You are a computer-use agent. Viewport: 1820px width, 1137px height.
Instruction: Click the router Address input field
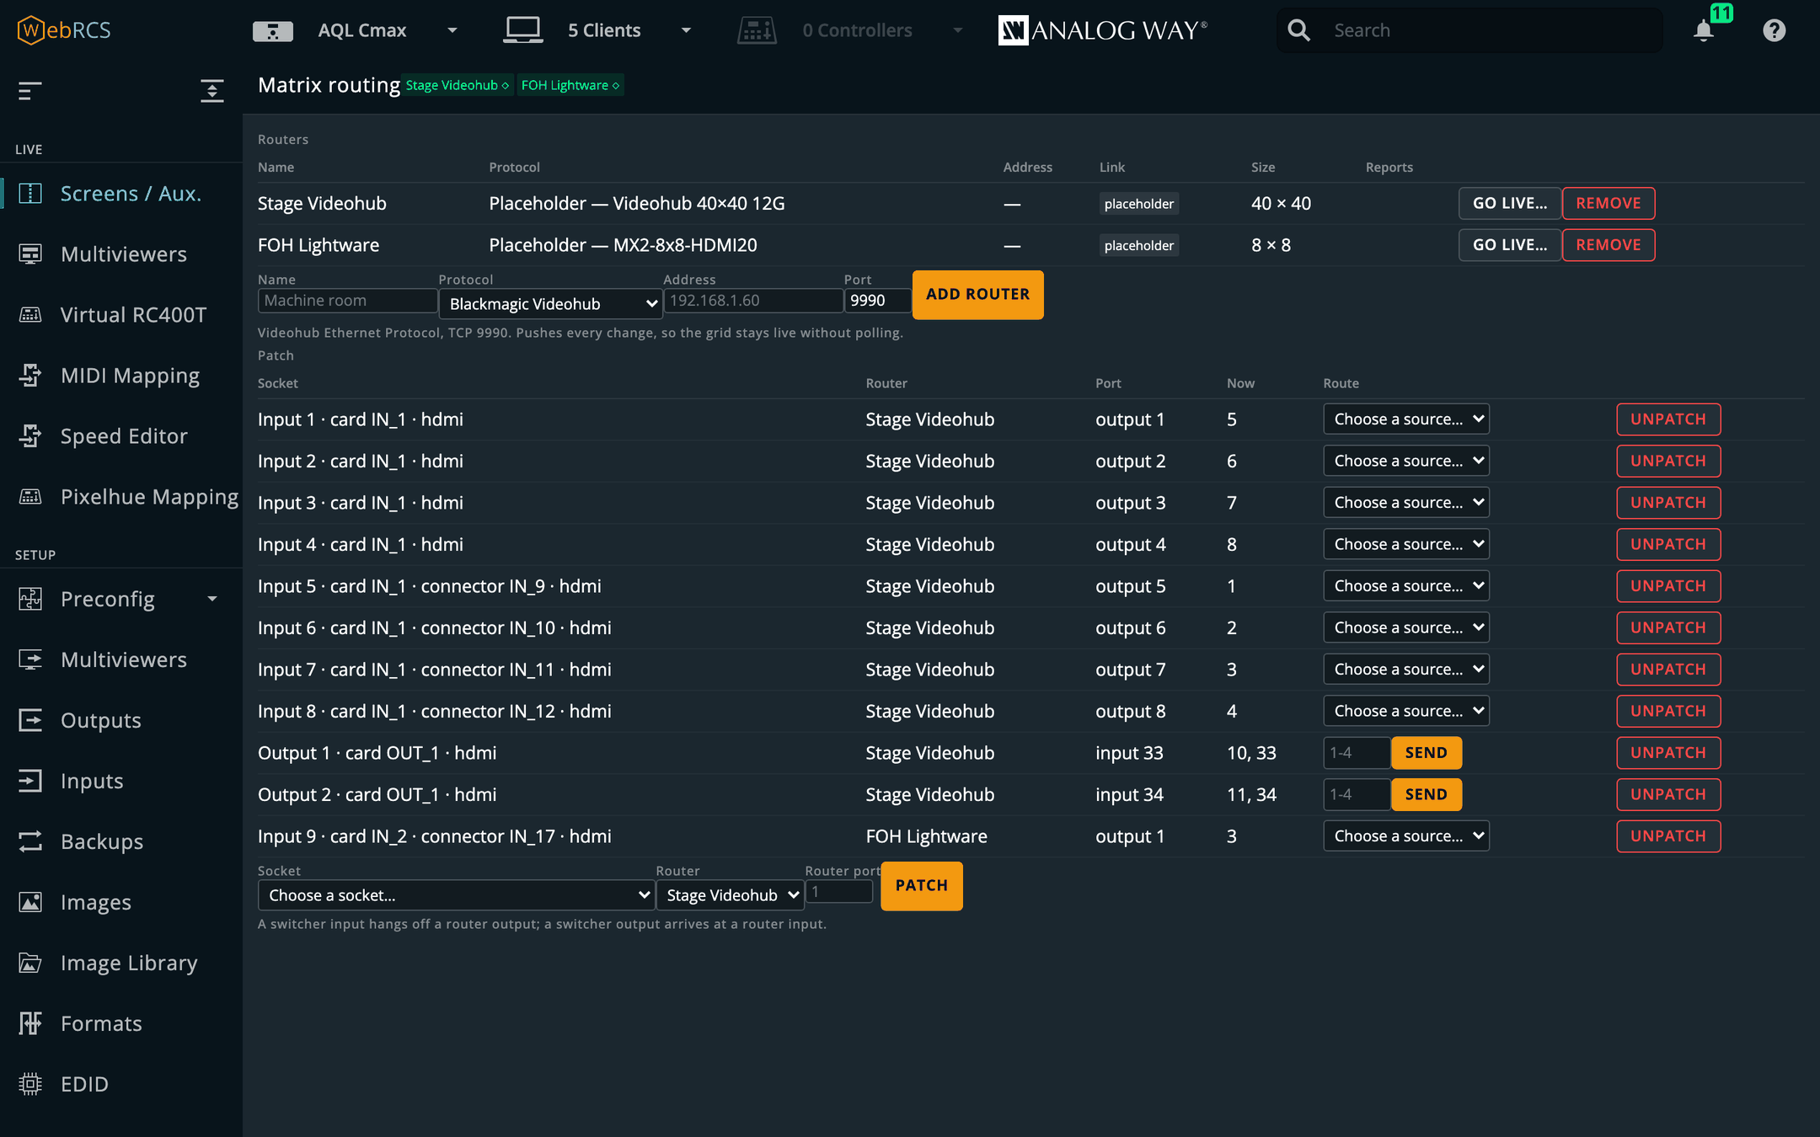tap(753, 301)
